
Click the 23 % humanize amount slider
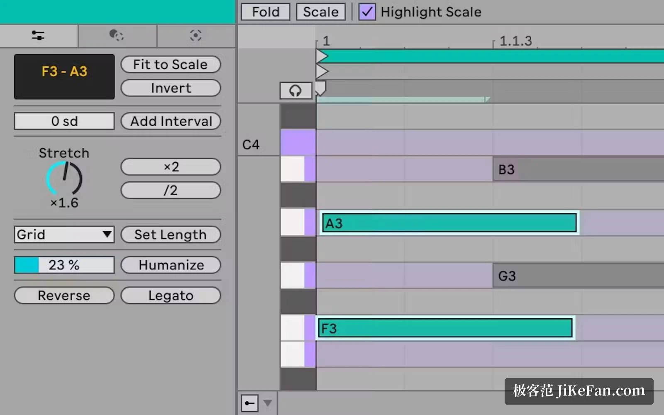point(64,265)
